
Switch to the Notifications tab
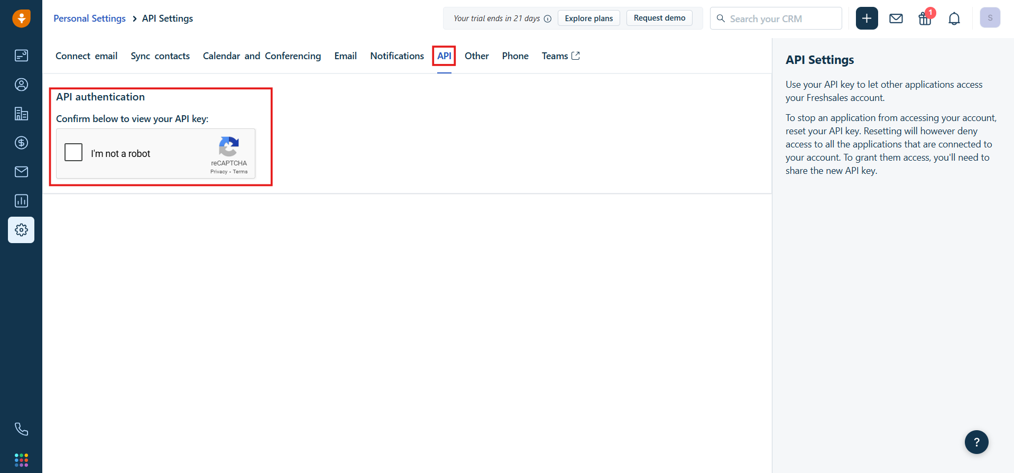point(397,56)
